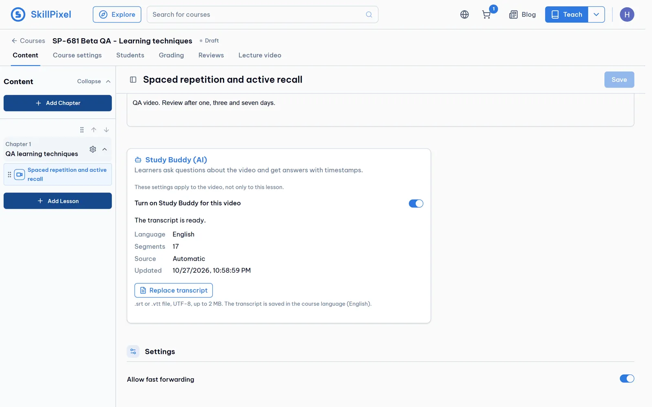Open the shopping cart
Viewport: 652px width, 407px height.
point(486,15)
